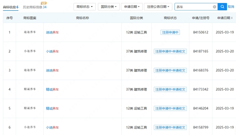Open the 小迪养车 trademark link in row 2

pos(52,51)
